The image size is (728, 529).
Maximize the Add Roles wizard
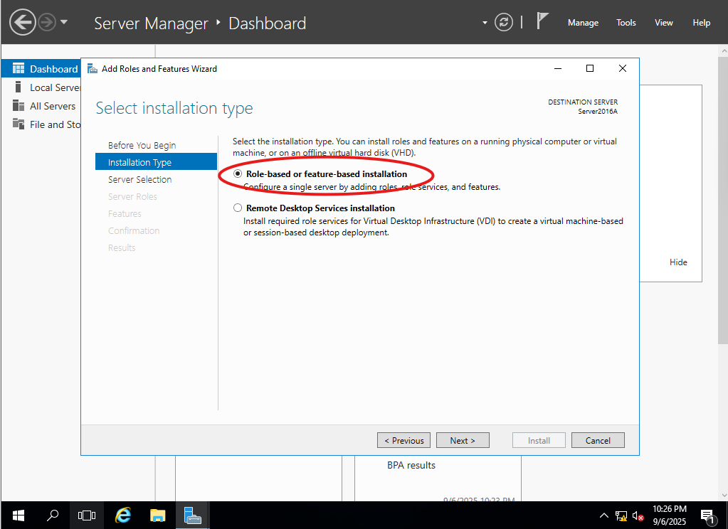[590, 69]
